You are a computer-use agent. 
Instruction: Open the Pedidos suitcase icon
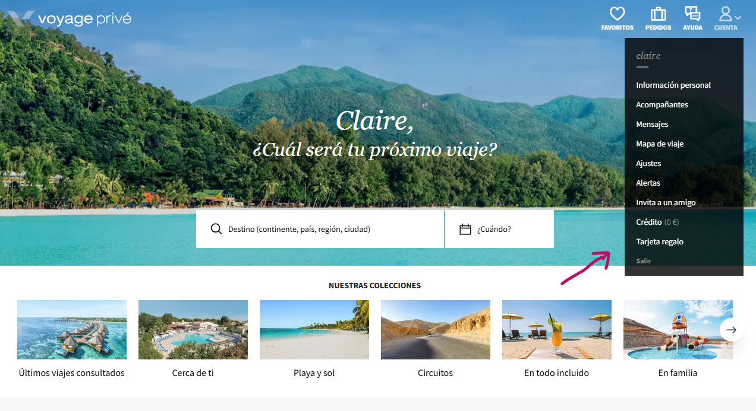point(658,14)
